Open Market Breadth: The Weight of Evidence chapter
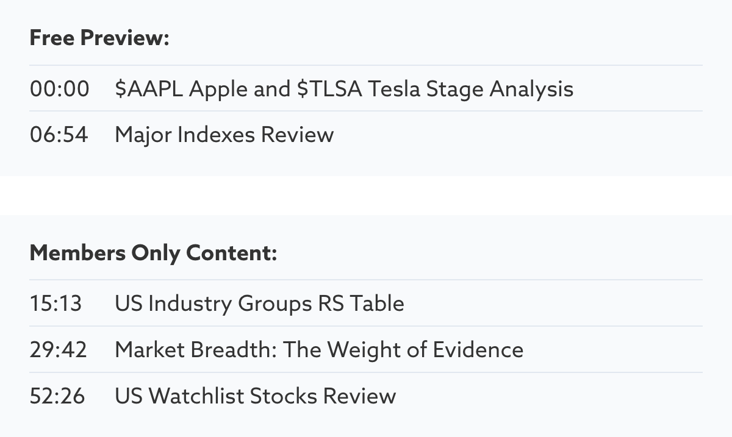Screen dimensions: 732x437 (318, 350)
